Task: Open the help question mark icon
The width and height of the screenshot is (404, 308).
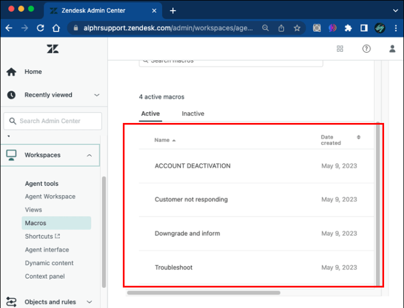Action: 367,49
